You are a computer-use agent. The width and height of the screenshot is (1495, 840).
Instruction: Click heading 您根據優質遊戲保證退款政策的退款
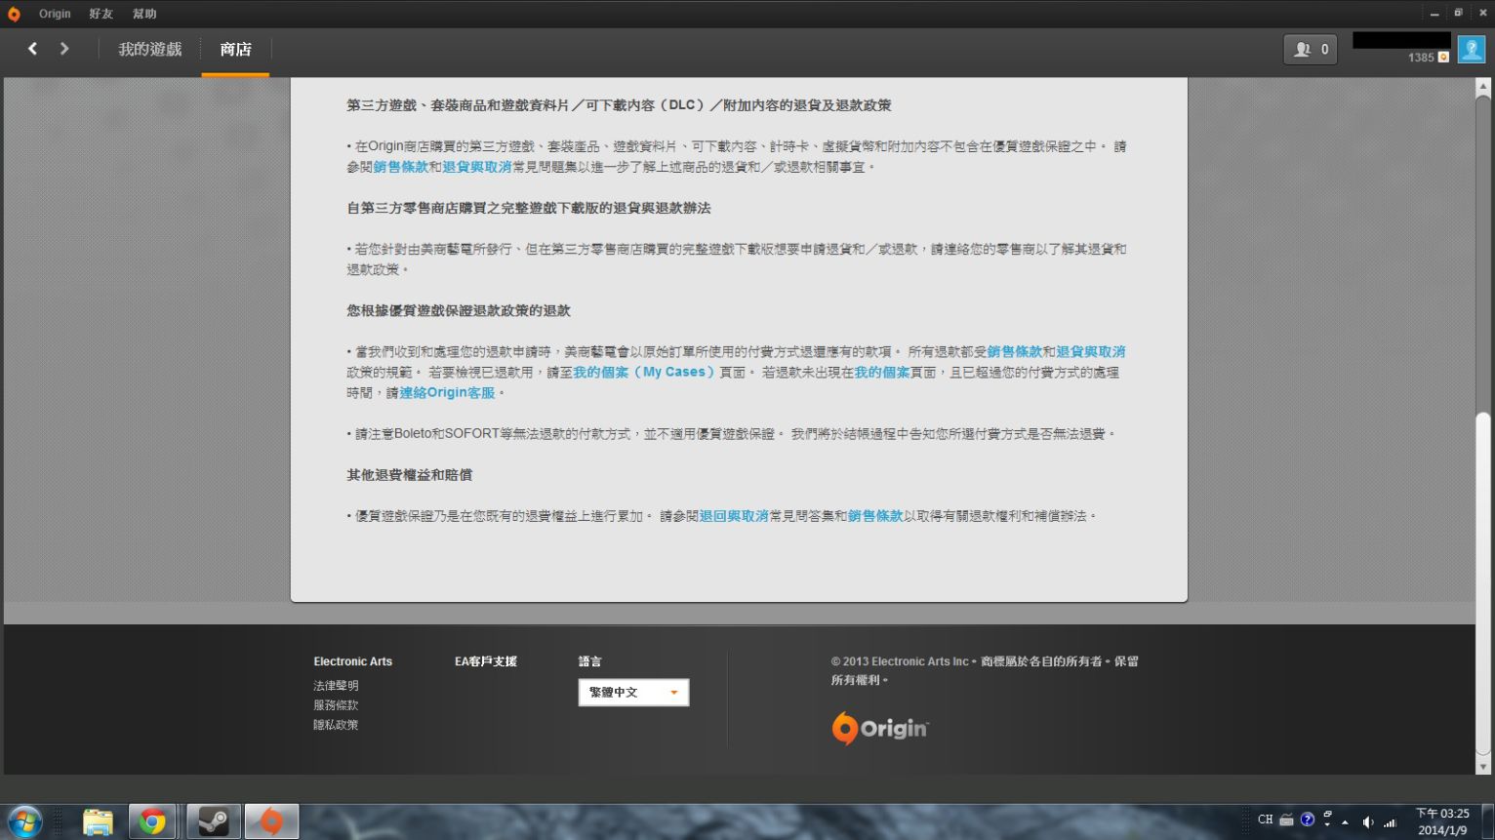click(x=459, y=310)
